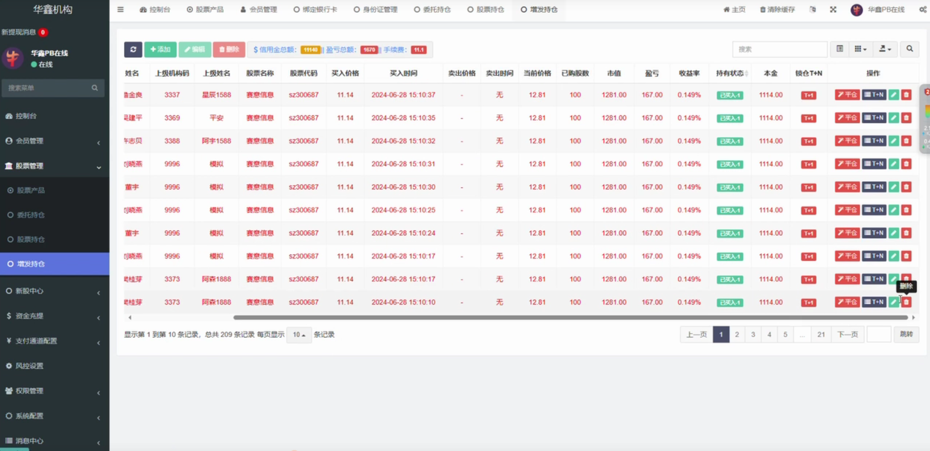This screenshot has height=451, width=930.
Task: Click the refresh table icon button
Action: 133,50
